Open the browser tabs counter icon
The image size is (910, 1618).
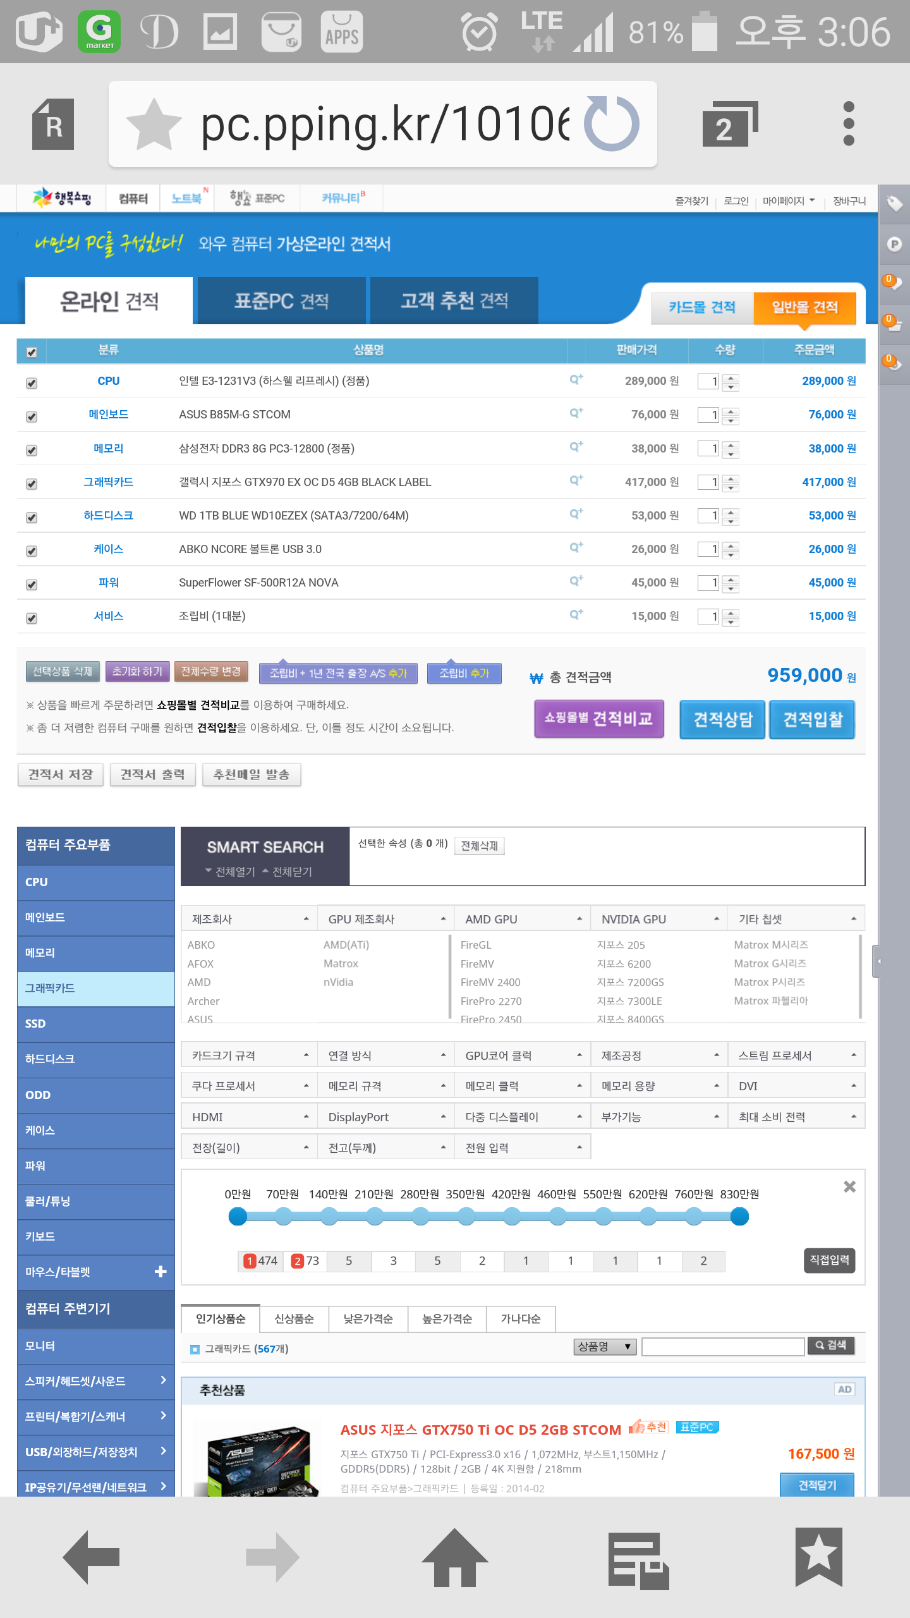pyautogui.click(x=729, y=125)
